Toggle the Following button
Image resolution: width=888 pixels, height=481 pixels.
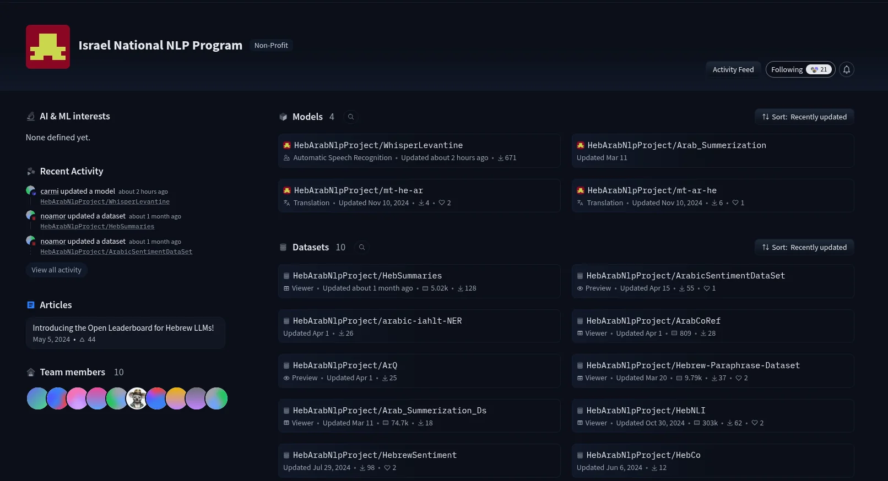tap(800, 69)
